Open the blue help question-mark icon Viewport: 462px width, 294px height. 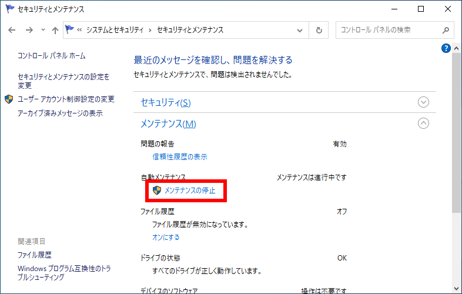(x=446, y=48)
